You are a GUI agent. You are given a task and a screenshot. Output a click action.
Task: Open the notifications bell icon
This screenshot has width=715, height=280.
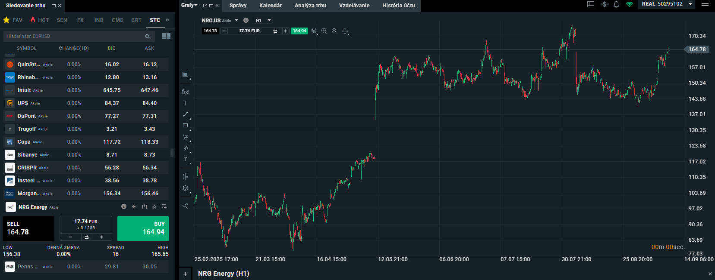pos(617,4)
